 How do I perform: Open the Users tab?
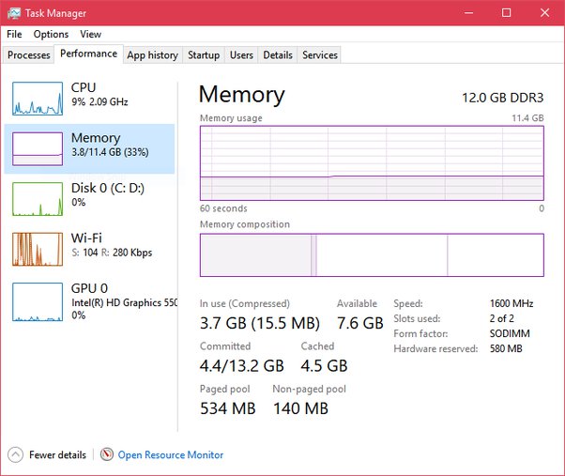pyautogui.click(x=241, y=55)
